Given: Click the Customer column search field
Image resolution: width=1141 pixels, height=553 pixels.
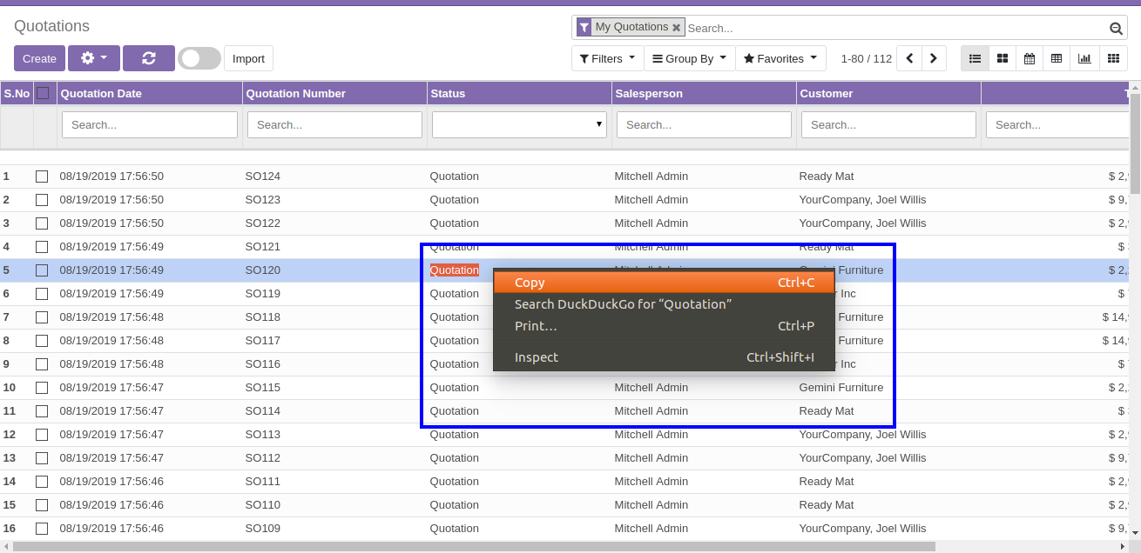Looking at the screenshot, I should coord(888,124).
